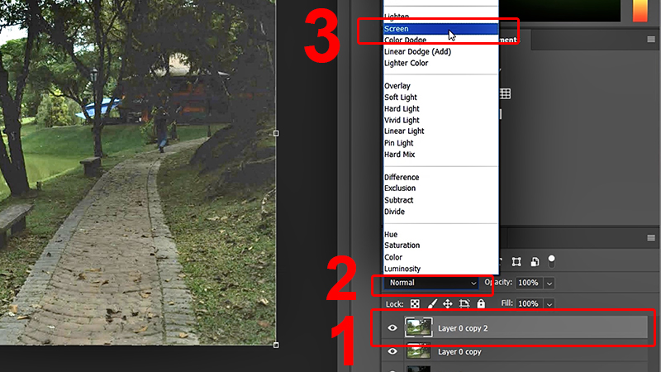This screenshot has height=372, width=661.
Task: Open the panel menu hamburger icon
Action: pyautogui.click(x=651, y=239)
